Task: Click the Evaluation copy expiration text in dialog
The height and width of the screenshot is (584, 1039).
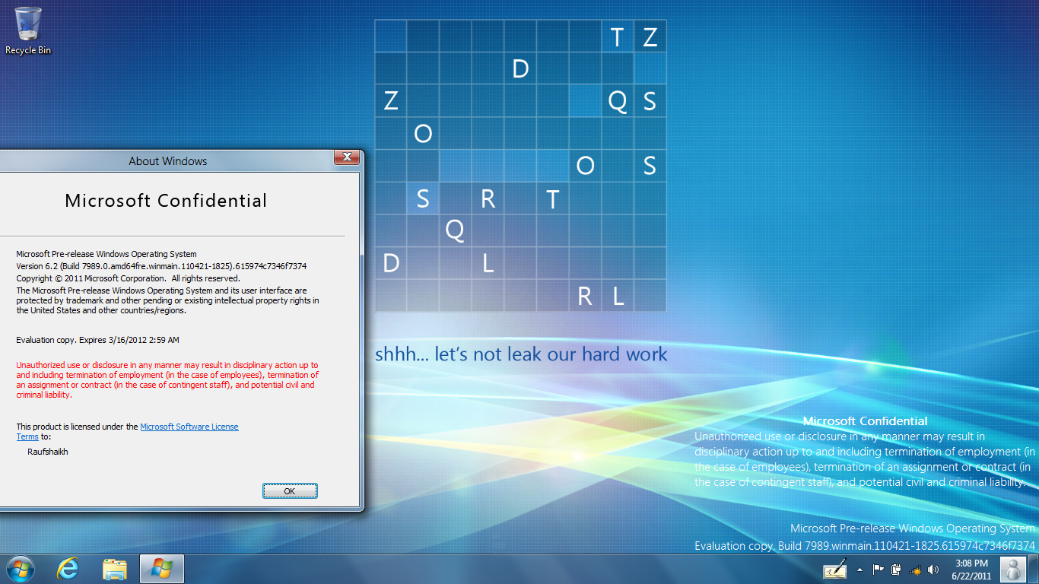Action: pyautogui.click(x=98, y=340)
